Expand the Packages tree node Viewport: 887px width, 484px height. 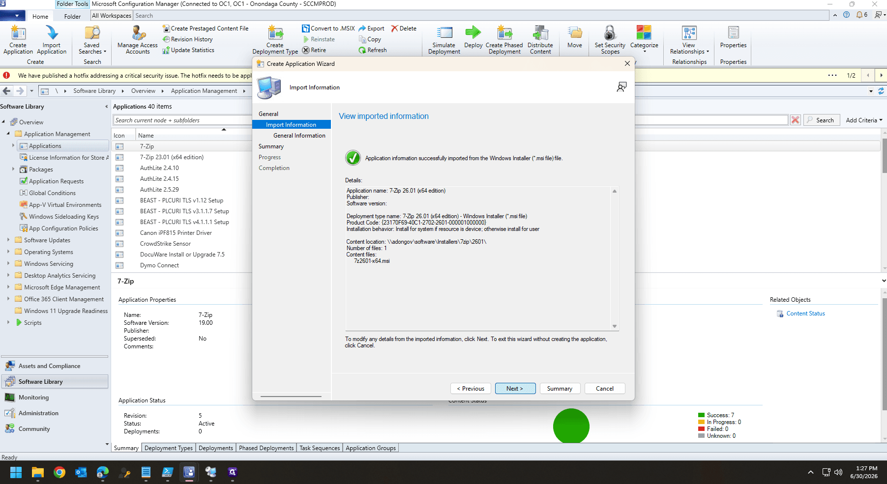coord(13,169)
